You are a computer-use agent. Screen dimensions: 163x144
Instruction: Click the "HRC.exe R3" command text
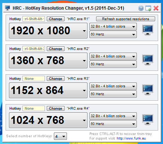point(78,79)
